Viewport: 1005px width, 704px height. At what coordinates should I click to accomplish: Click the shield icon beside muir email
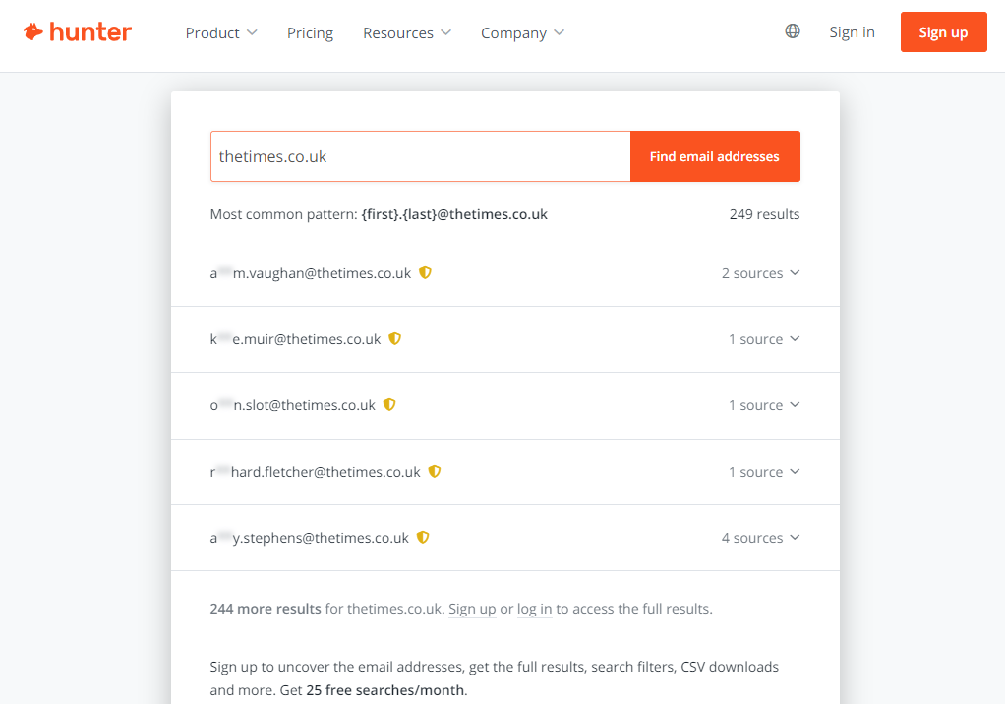[x=394, y=339]
